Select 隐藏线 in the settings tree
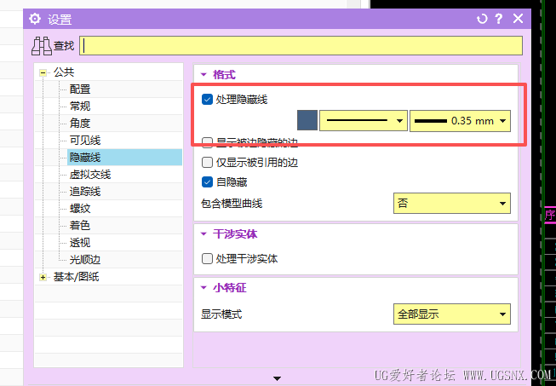Viewport: 556px width, 386px height. [85, 157]
